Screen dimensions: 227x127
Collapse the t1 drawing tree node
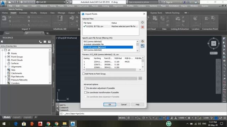coord(2,50)
